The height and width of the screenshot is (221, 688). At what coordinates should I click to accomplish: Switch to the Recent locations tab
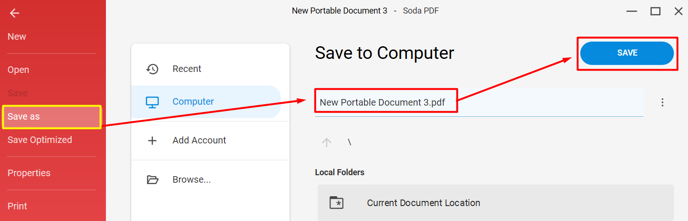206,69
